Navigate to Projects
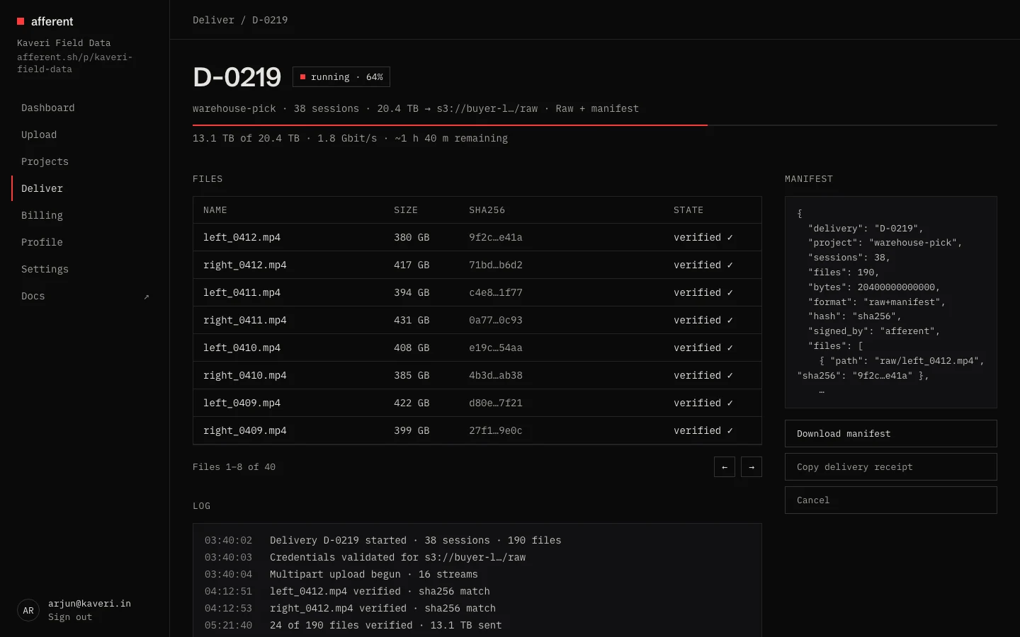This screenshot has width=1020, height=637. point(85,161)
